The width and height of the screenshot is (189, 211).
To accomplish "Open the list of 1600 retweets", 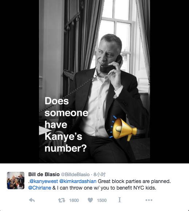I will click(x=74, y=200).
